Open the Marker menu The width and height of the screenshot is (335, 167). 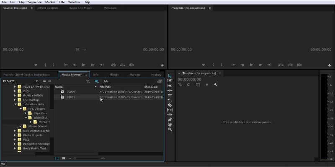50,2
